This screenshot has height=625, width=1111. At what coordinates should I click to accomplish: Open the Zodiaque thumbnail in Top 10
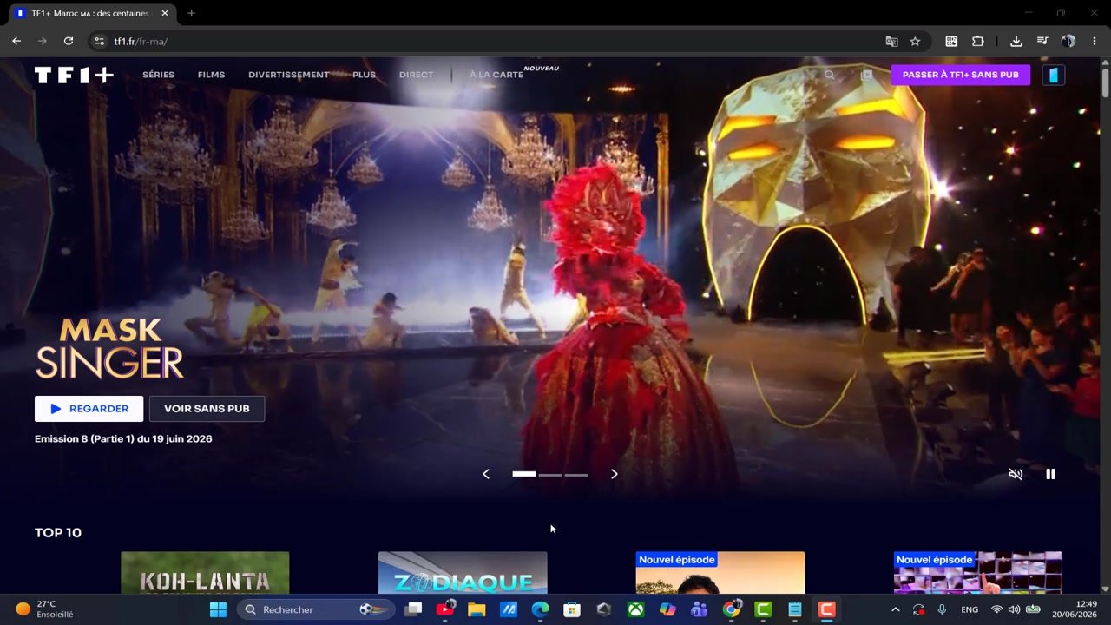(463, 573)
